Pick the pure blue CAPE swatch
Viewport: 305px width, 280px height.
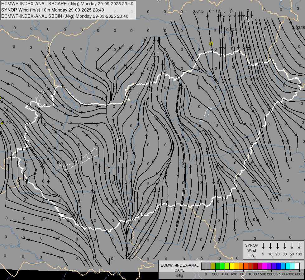[279, 266]
